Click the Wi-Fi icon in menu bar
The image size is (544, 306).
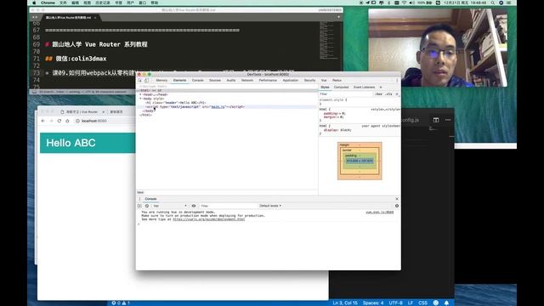coord(405,3)
